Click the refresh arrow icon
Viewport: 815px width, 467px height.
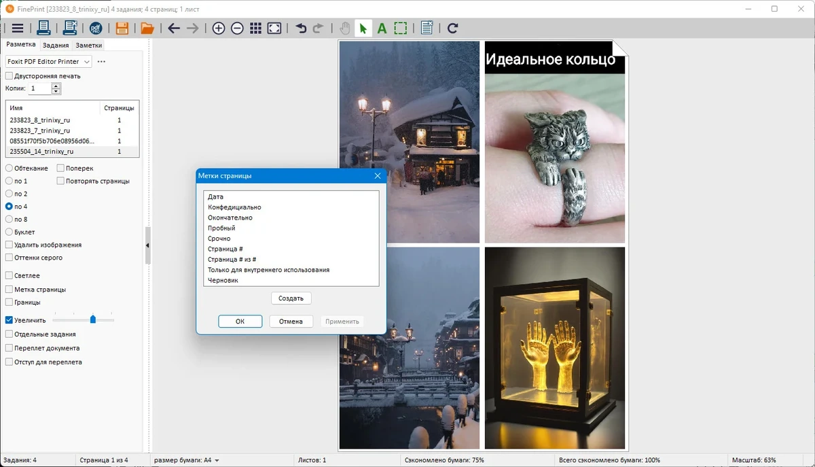453,28
